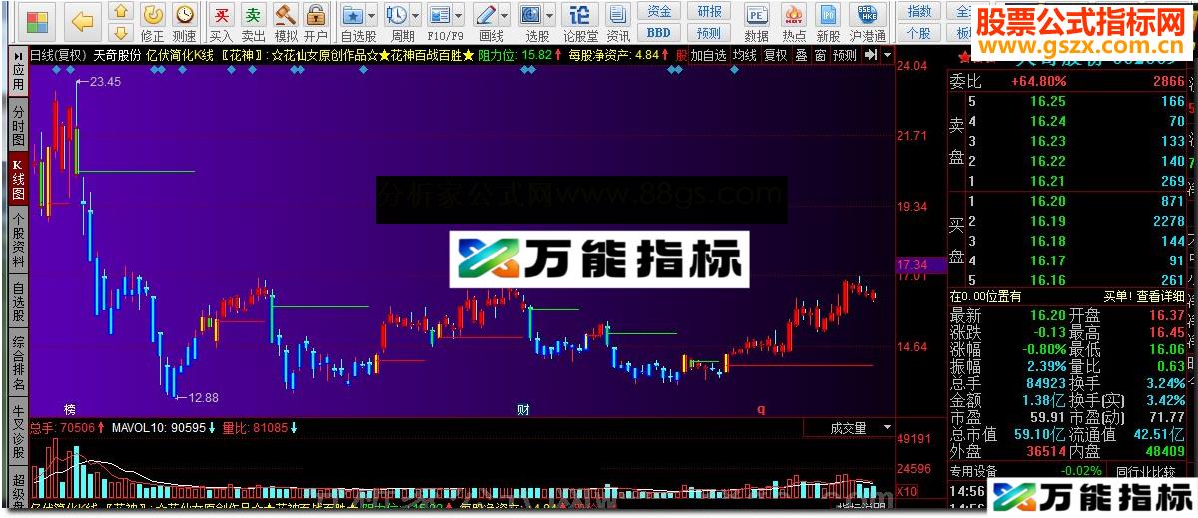
Task: Click the 专用设备 sector label
Action: click(972, 470)
